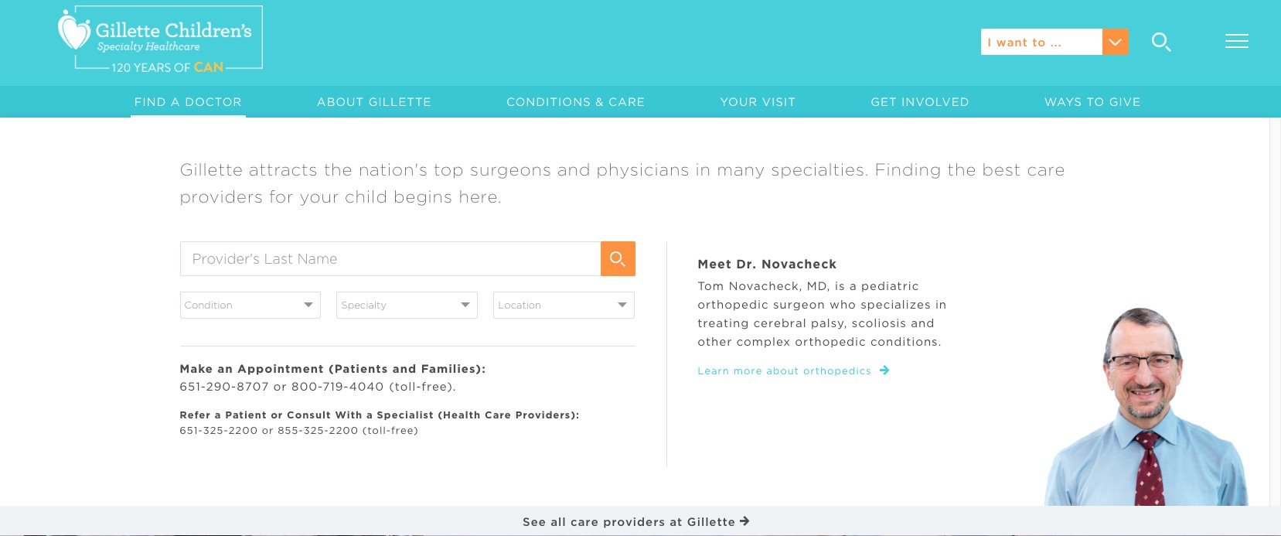The height and width of the screenshot is (536, 1281).
Task: Open the Specialty dropdown
Action: pyautogui.click(x=407, y=306)
